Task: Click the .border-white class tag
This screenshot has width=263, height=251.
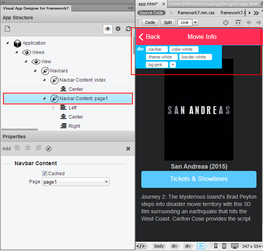Action: pyautogui.click(x=195, y=57)
